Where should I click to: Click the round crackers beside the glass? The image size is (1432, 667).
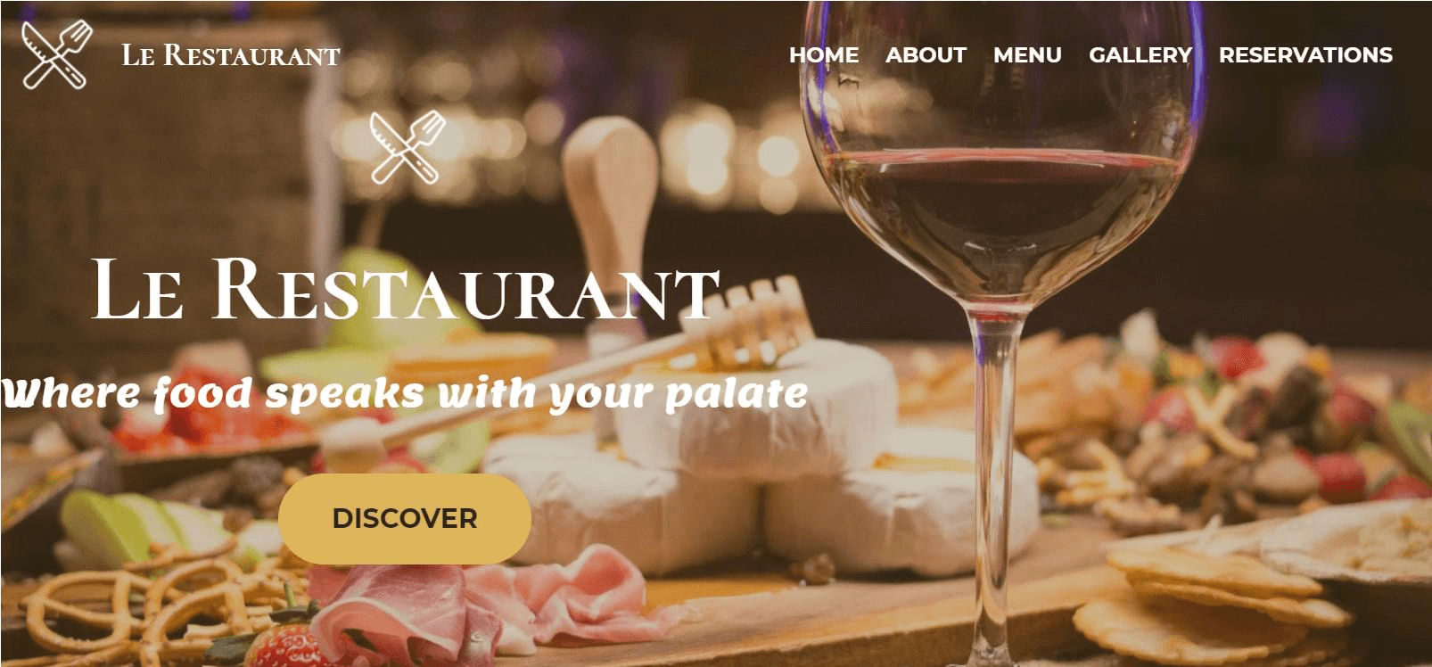(1222, 597)
